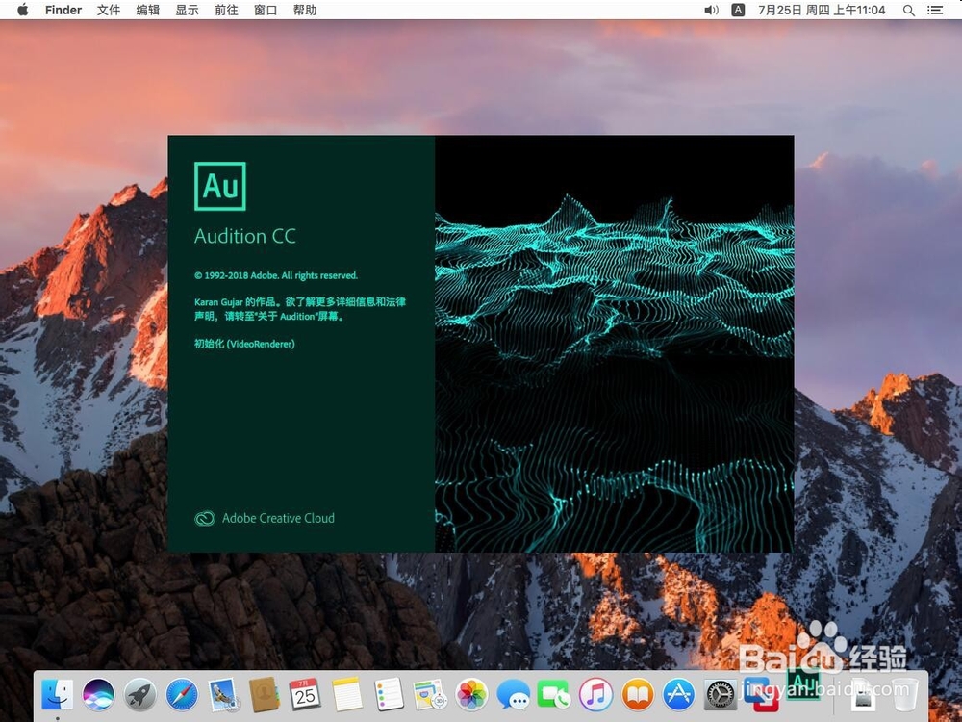Open App Store icon in Dock

[679, 695]
